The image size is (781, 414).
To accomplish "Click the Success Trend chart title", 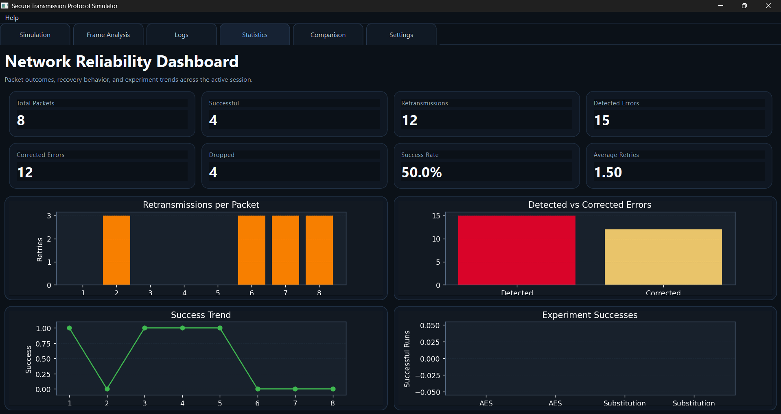I will pos(201,315).
